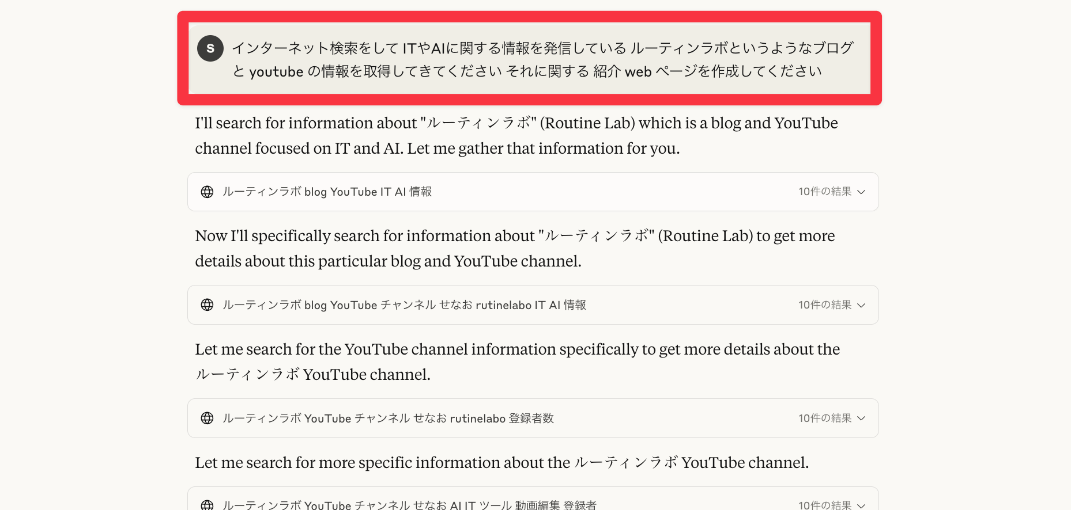Expand chevron on the 動画編集 search results
This screenshot has height=510, width=1071.
pyautogui.click(x=861, y=505)
